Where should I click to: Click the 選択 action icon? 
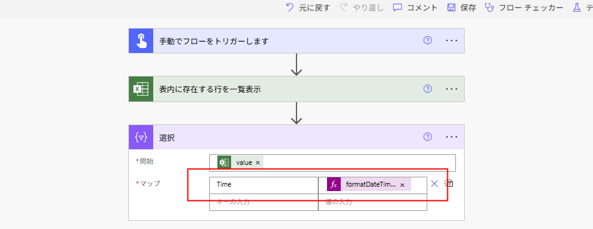click(x=141, y=137)
